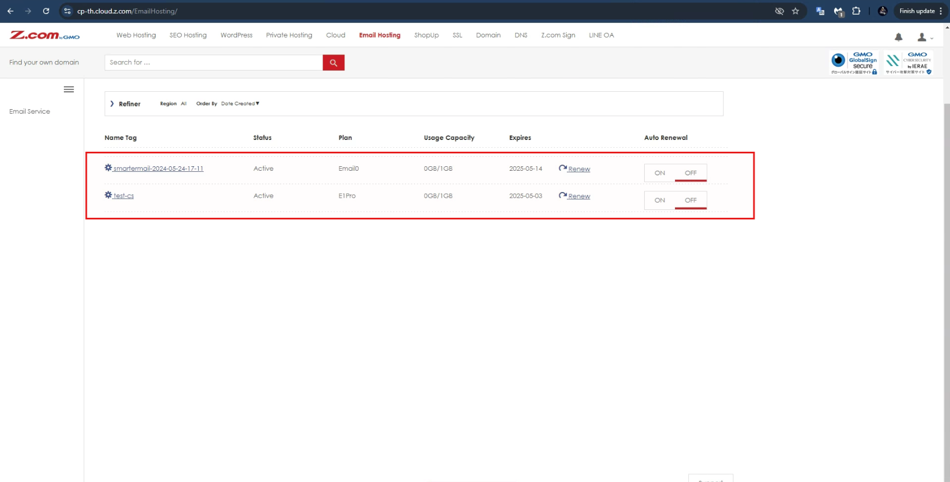
Task: Open the Domain menu
Action: [488, 35]
